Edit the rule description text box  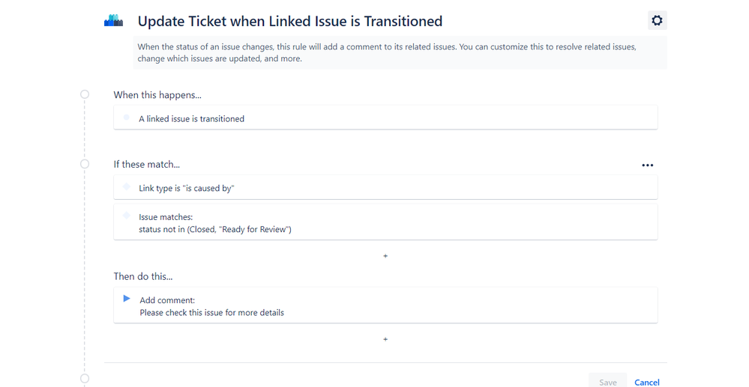coord(400,52)
